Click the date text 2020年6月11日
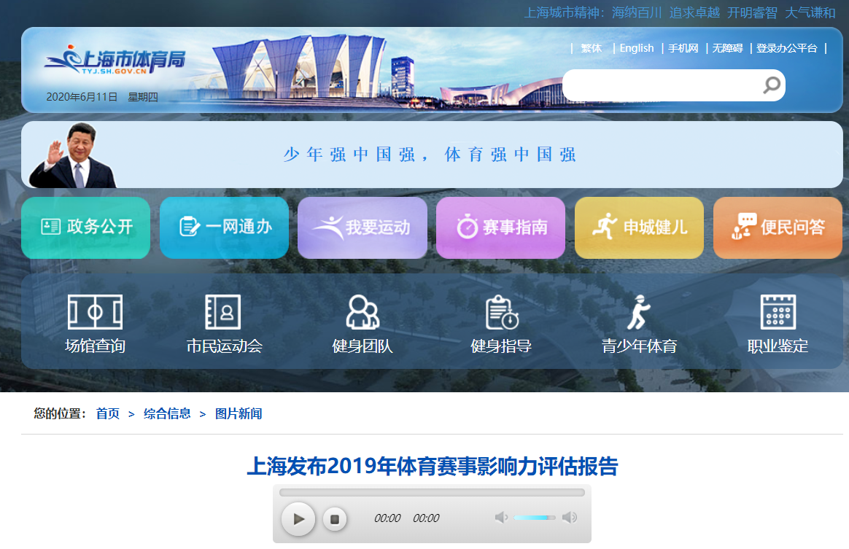The image size is (849, 549). (82, 97)
